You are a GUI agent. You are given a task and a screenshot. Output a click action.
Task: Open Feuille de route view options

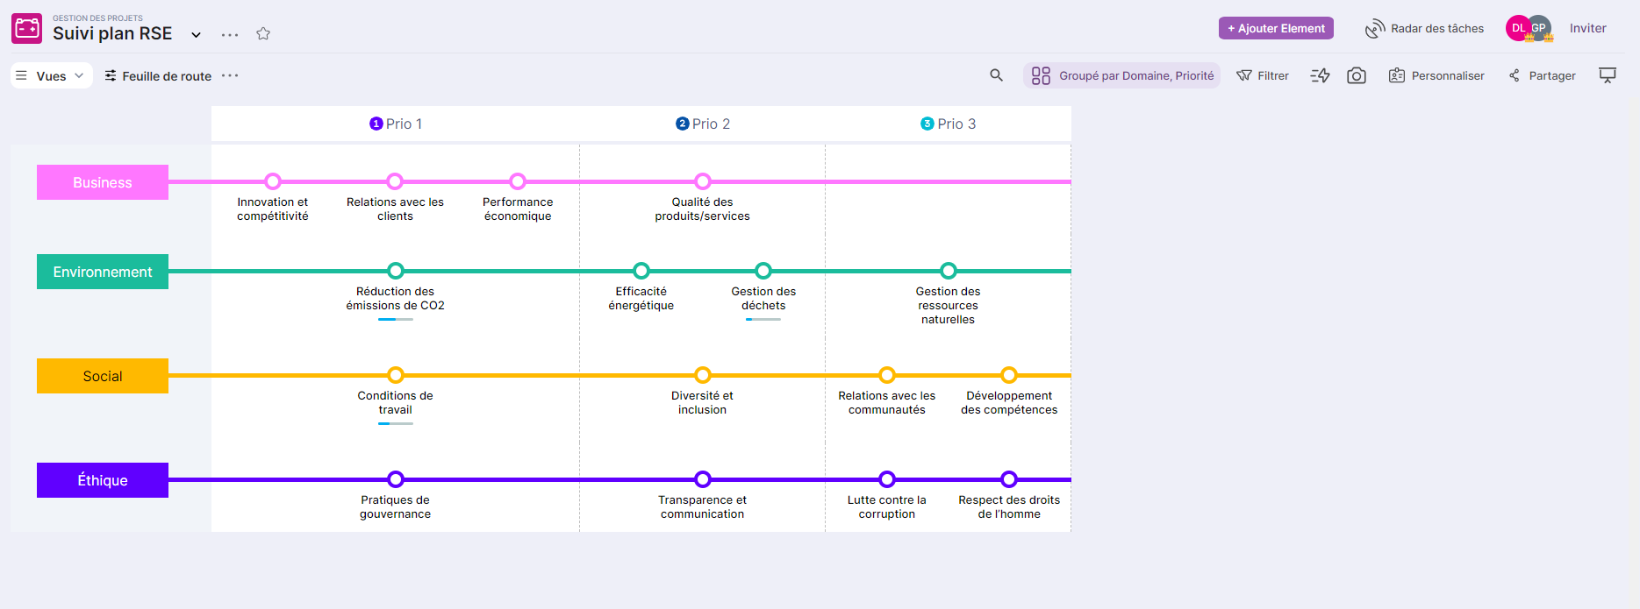(x=230, y=76)
